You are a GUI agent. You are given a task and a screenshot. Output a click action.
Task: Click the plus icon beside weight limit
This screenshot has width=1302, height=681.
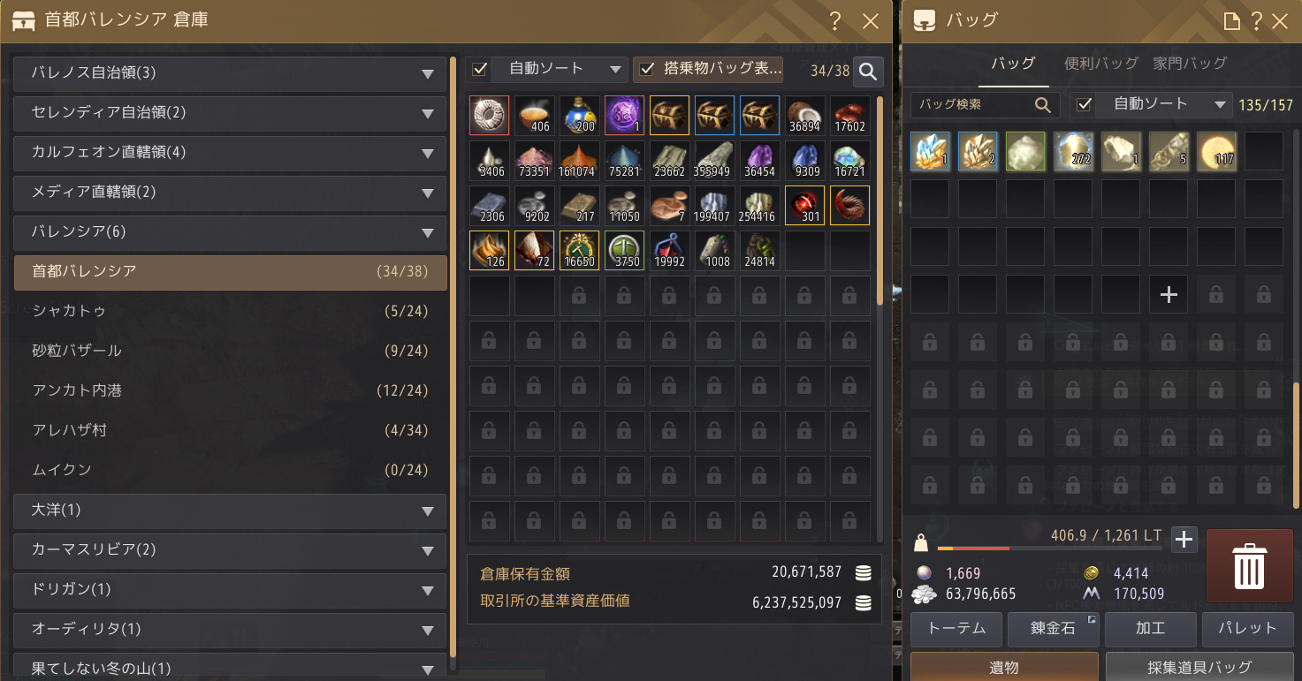click(x=1184, y=539)
